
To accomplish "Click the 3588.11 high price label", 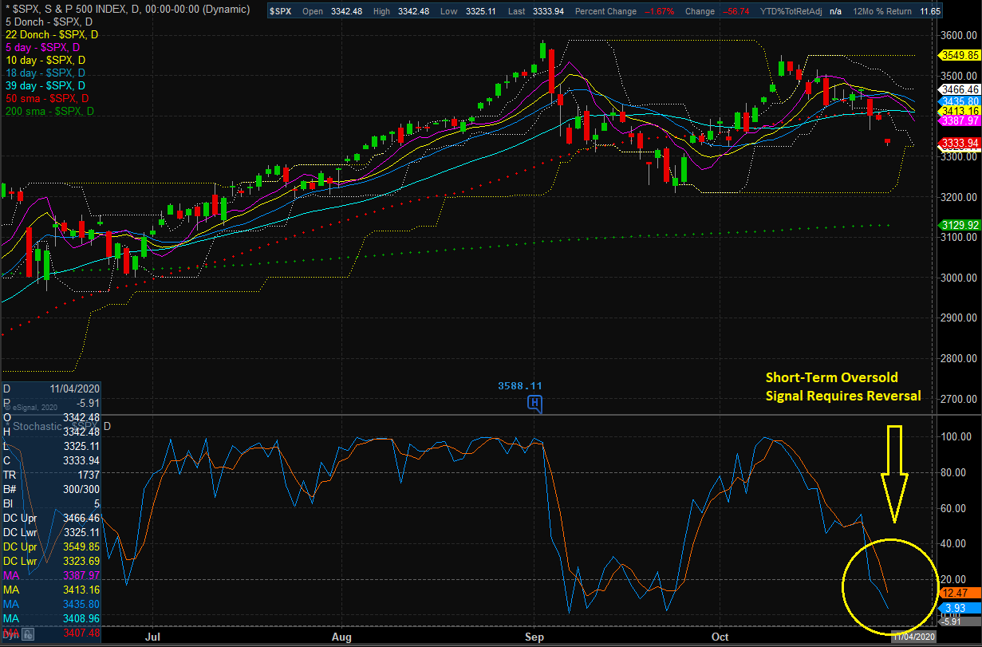I will 520,385.
